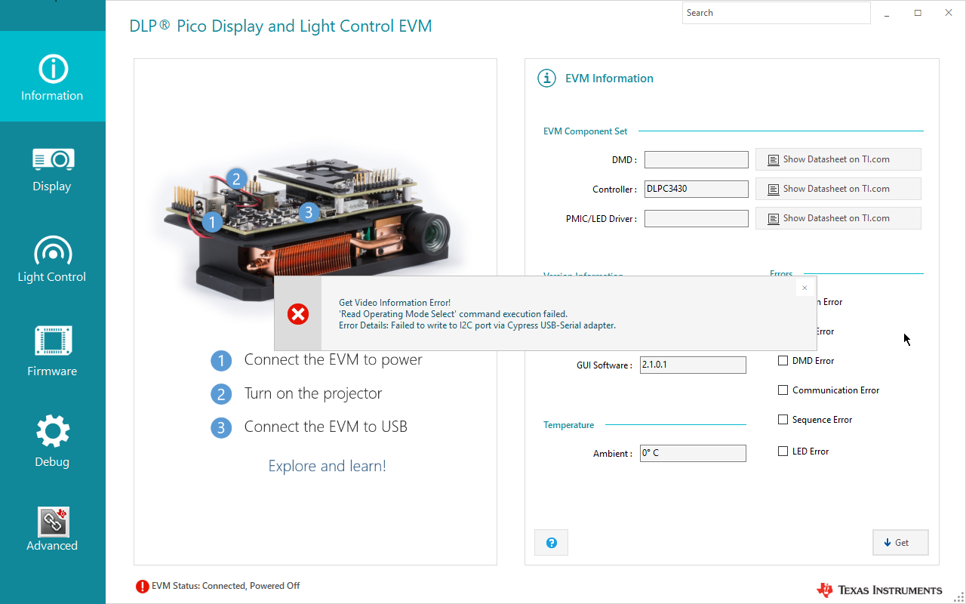Click the blue help question mark icon

pos(551,542)
